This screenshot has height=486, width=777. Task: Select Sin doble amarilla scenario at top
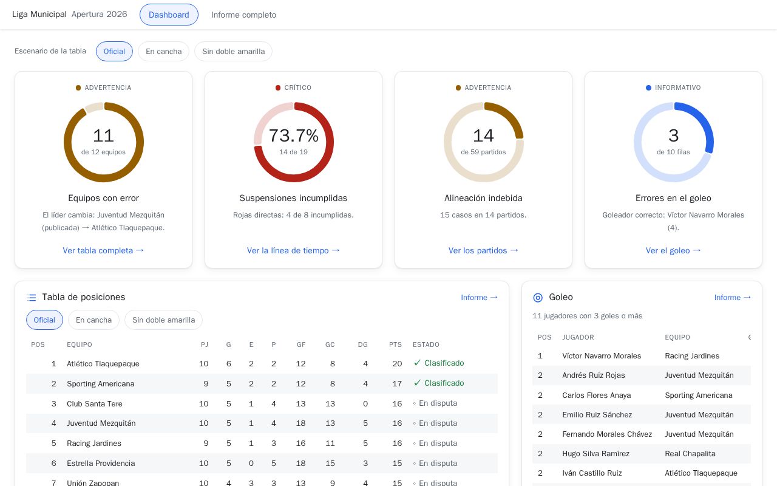[x=233, y=51]
